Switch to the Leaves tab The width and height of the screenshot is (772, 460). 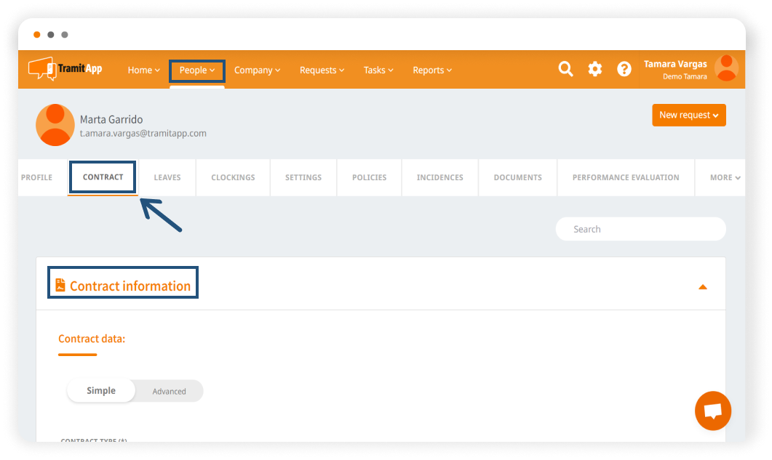167,177
